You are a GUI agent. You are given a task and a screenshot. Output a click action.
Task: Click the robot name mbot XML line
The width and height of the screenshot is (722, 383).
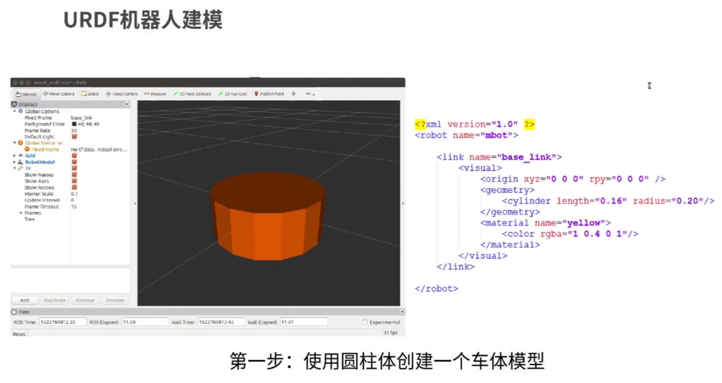[466, 135]
